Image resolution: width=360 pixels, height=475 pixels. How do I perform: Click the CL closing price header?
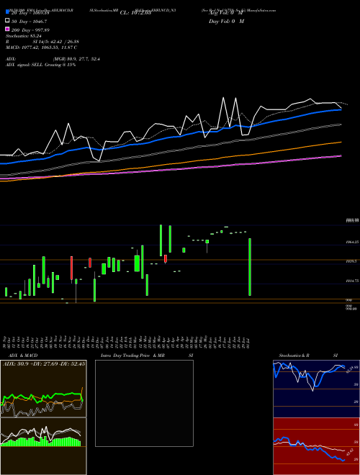[135, 13]
